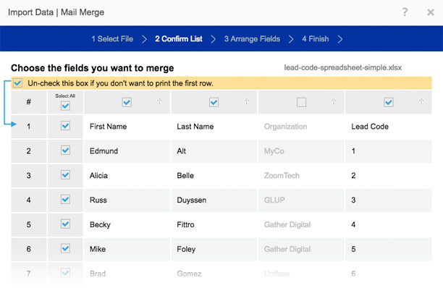Click row number 4 cell
Viewport: 443px width, 288px height.
tap(29, 200)
